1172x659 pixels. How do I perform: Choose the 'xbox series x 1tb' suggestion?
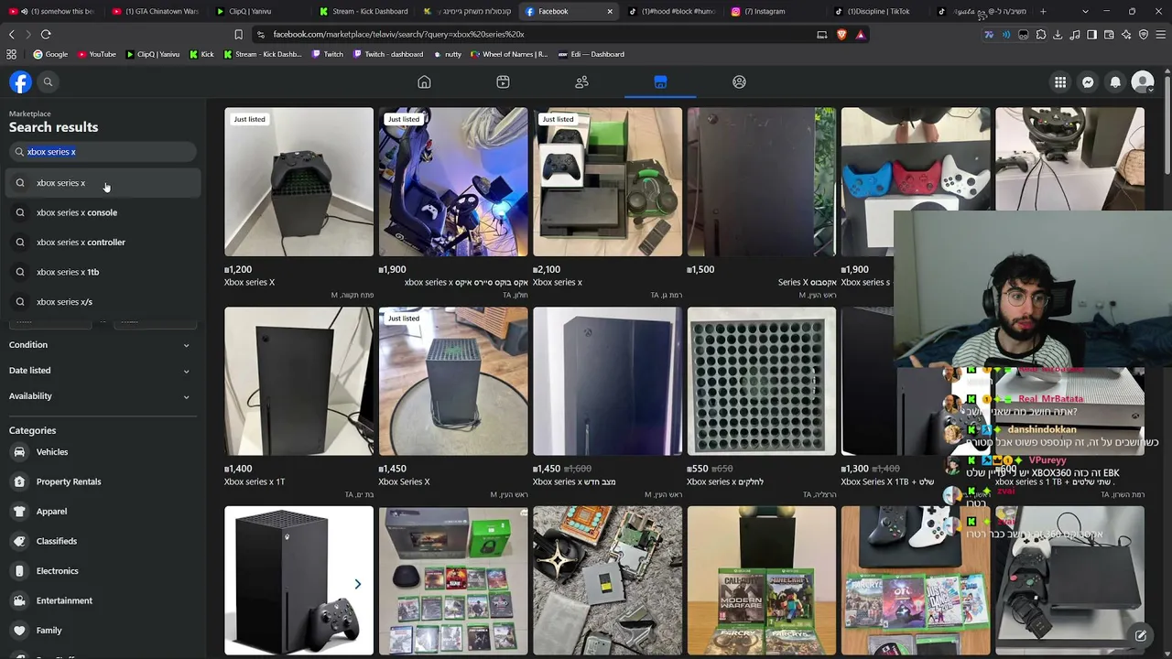point(102,272)
